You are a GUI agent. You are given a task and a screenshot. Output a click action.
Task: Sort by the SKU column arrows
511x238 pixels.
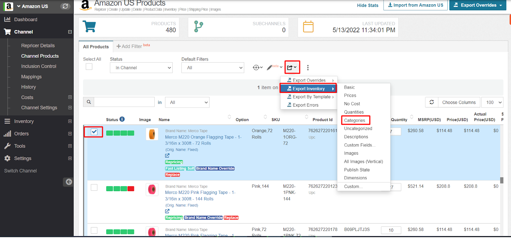click(x=307, y=117)
